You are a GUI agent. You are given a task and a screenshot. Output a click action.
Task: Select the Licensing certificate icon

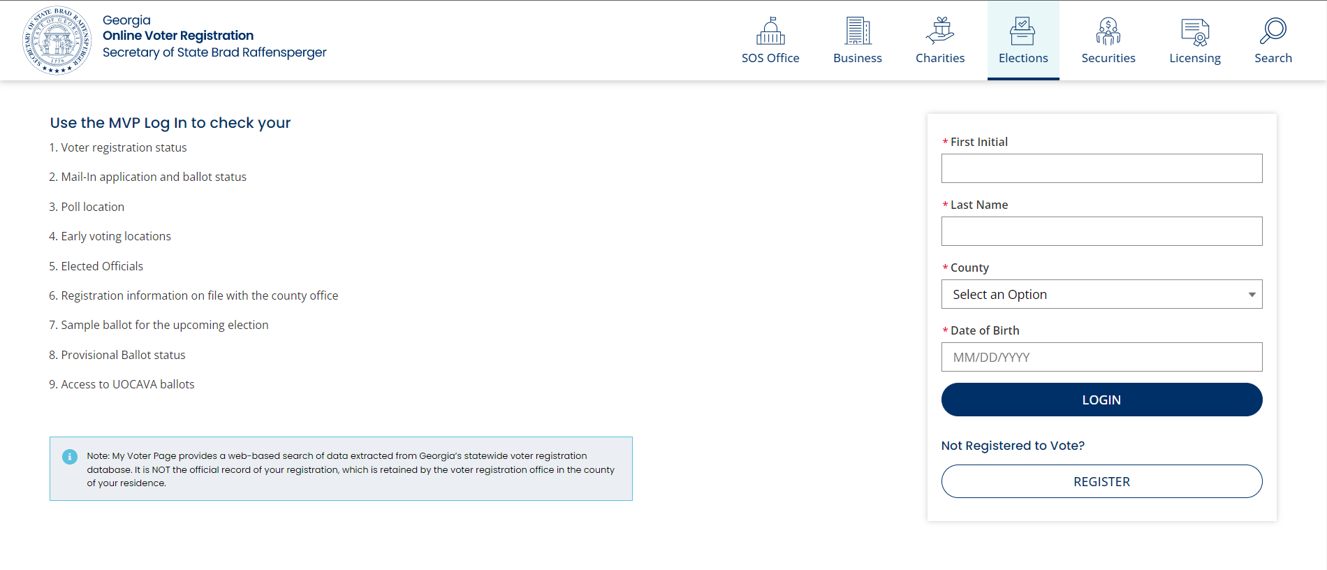pyautogui.click(x=1195, y=31)
